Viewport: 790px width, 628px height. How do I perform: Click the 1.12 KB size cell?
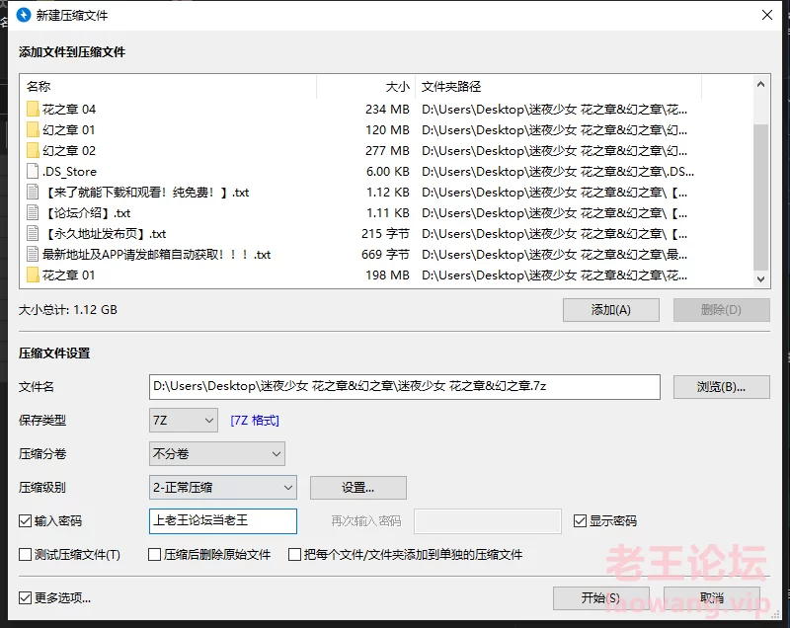coord(388,193)
